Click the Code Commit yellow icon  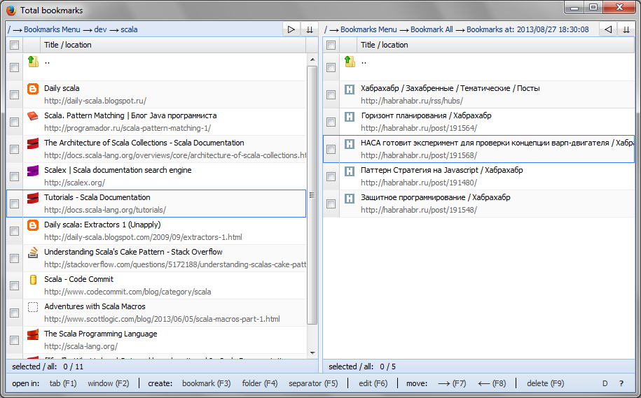coord(33,280)
